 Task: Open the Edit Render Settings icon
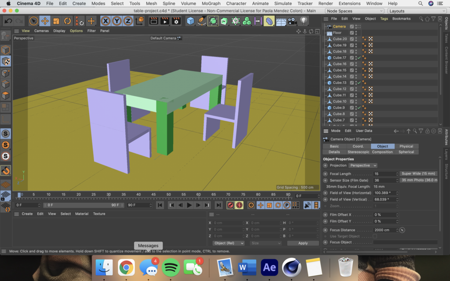(x=176, y=21)
